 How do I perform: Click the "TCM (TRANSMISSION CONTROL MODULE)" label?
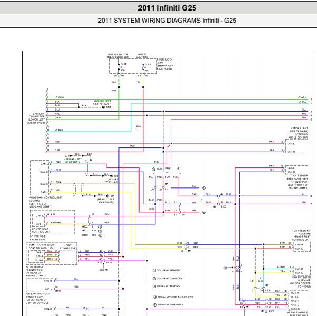coord(41,246)
